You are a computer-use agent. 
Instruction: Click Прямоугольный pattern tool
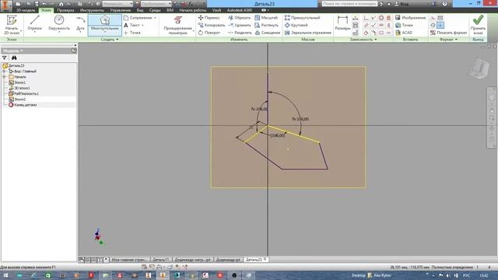pos(302,18)
